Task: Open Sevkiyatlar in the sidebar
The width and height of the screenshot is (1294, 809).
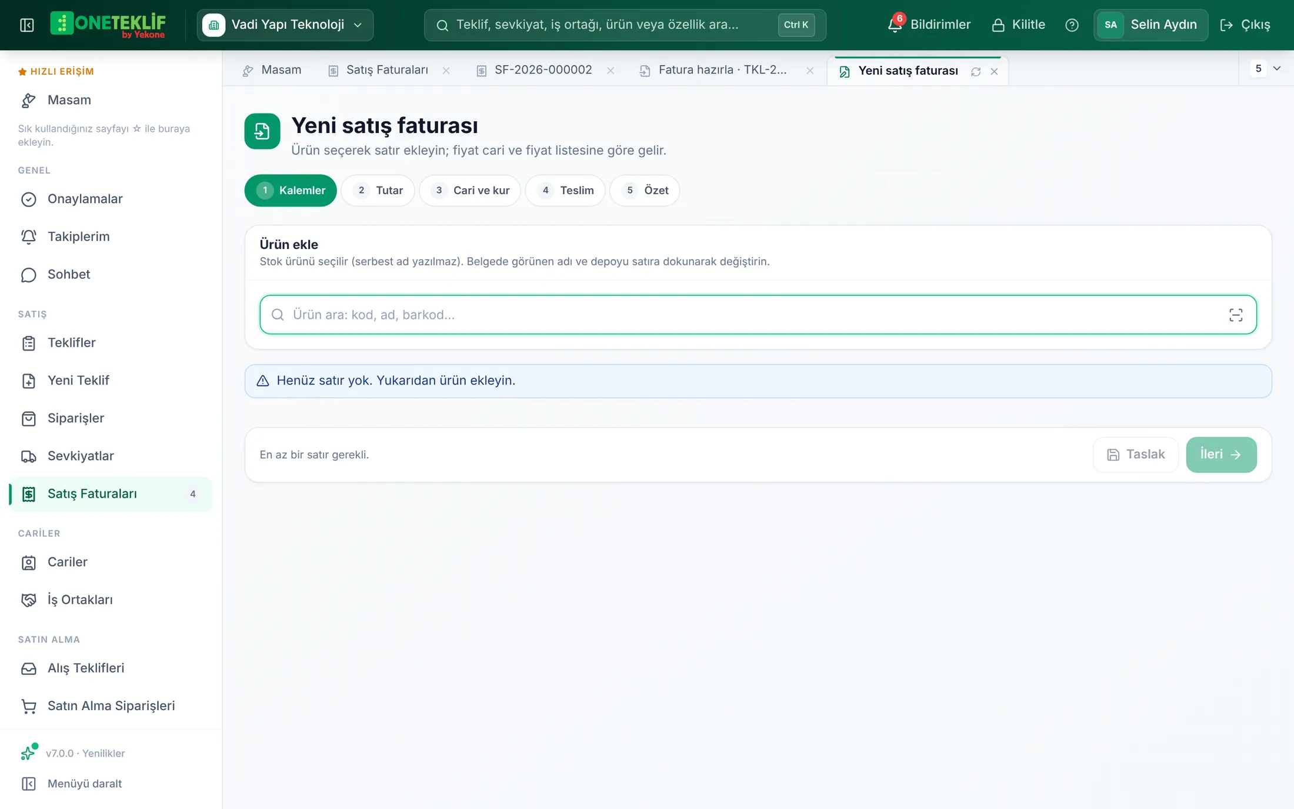Action: [x=111, y=456]
